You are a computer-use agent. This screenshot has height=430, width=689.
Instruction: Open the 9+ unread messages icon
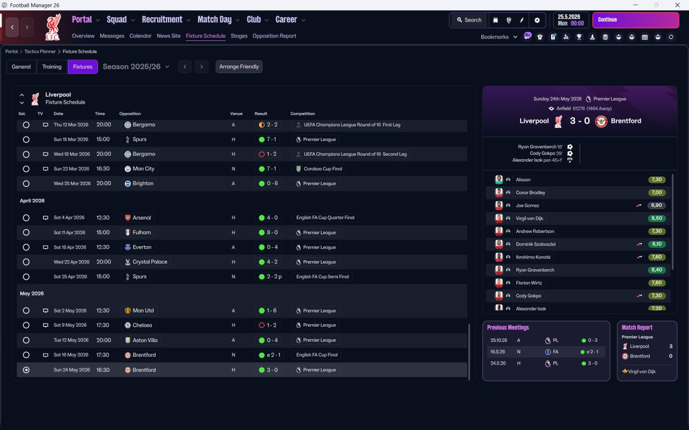click(528, 37)
